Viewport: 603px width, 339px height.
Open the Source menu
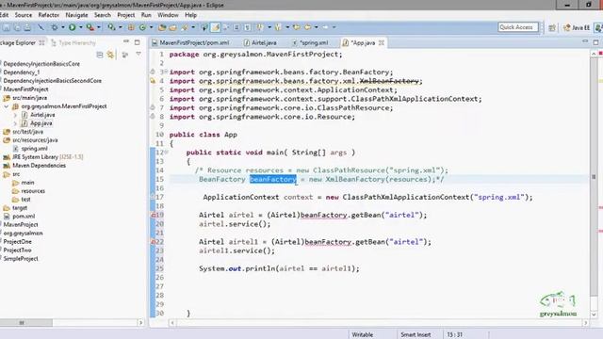[24, 15]
